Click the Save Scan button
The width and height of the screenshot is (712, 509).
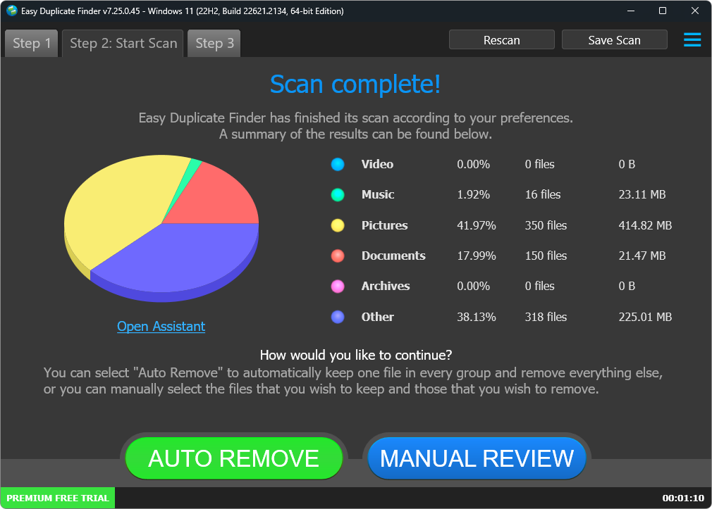(615, 40)
